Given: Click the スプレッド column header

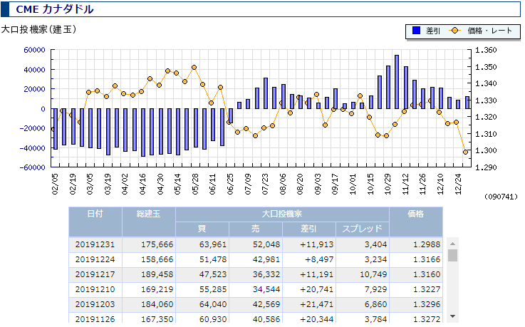Looking at the screenshot, I should point(363,229).
